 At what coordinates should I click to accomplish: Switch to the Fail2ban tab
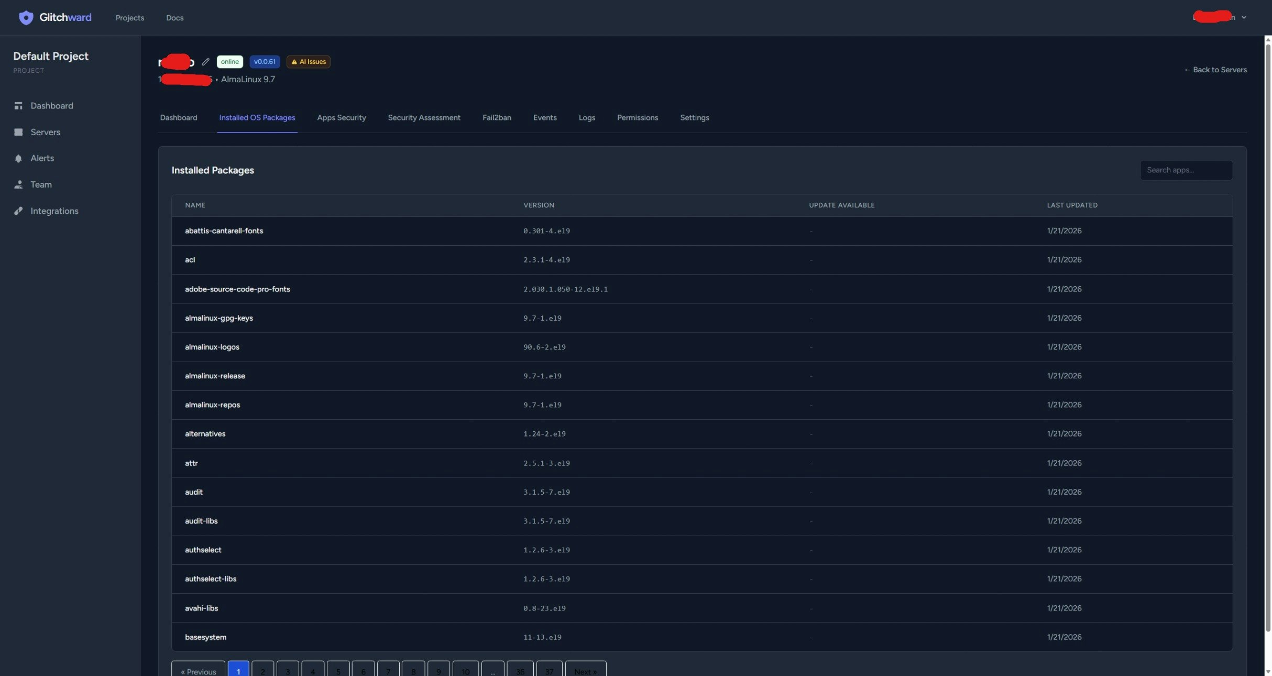click(496, 117)
